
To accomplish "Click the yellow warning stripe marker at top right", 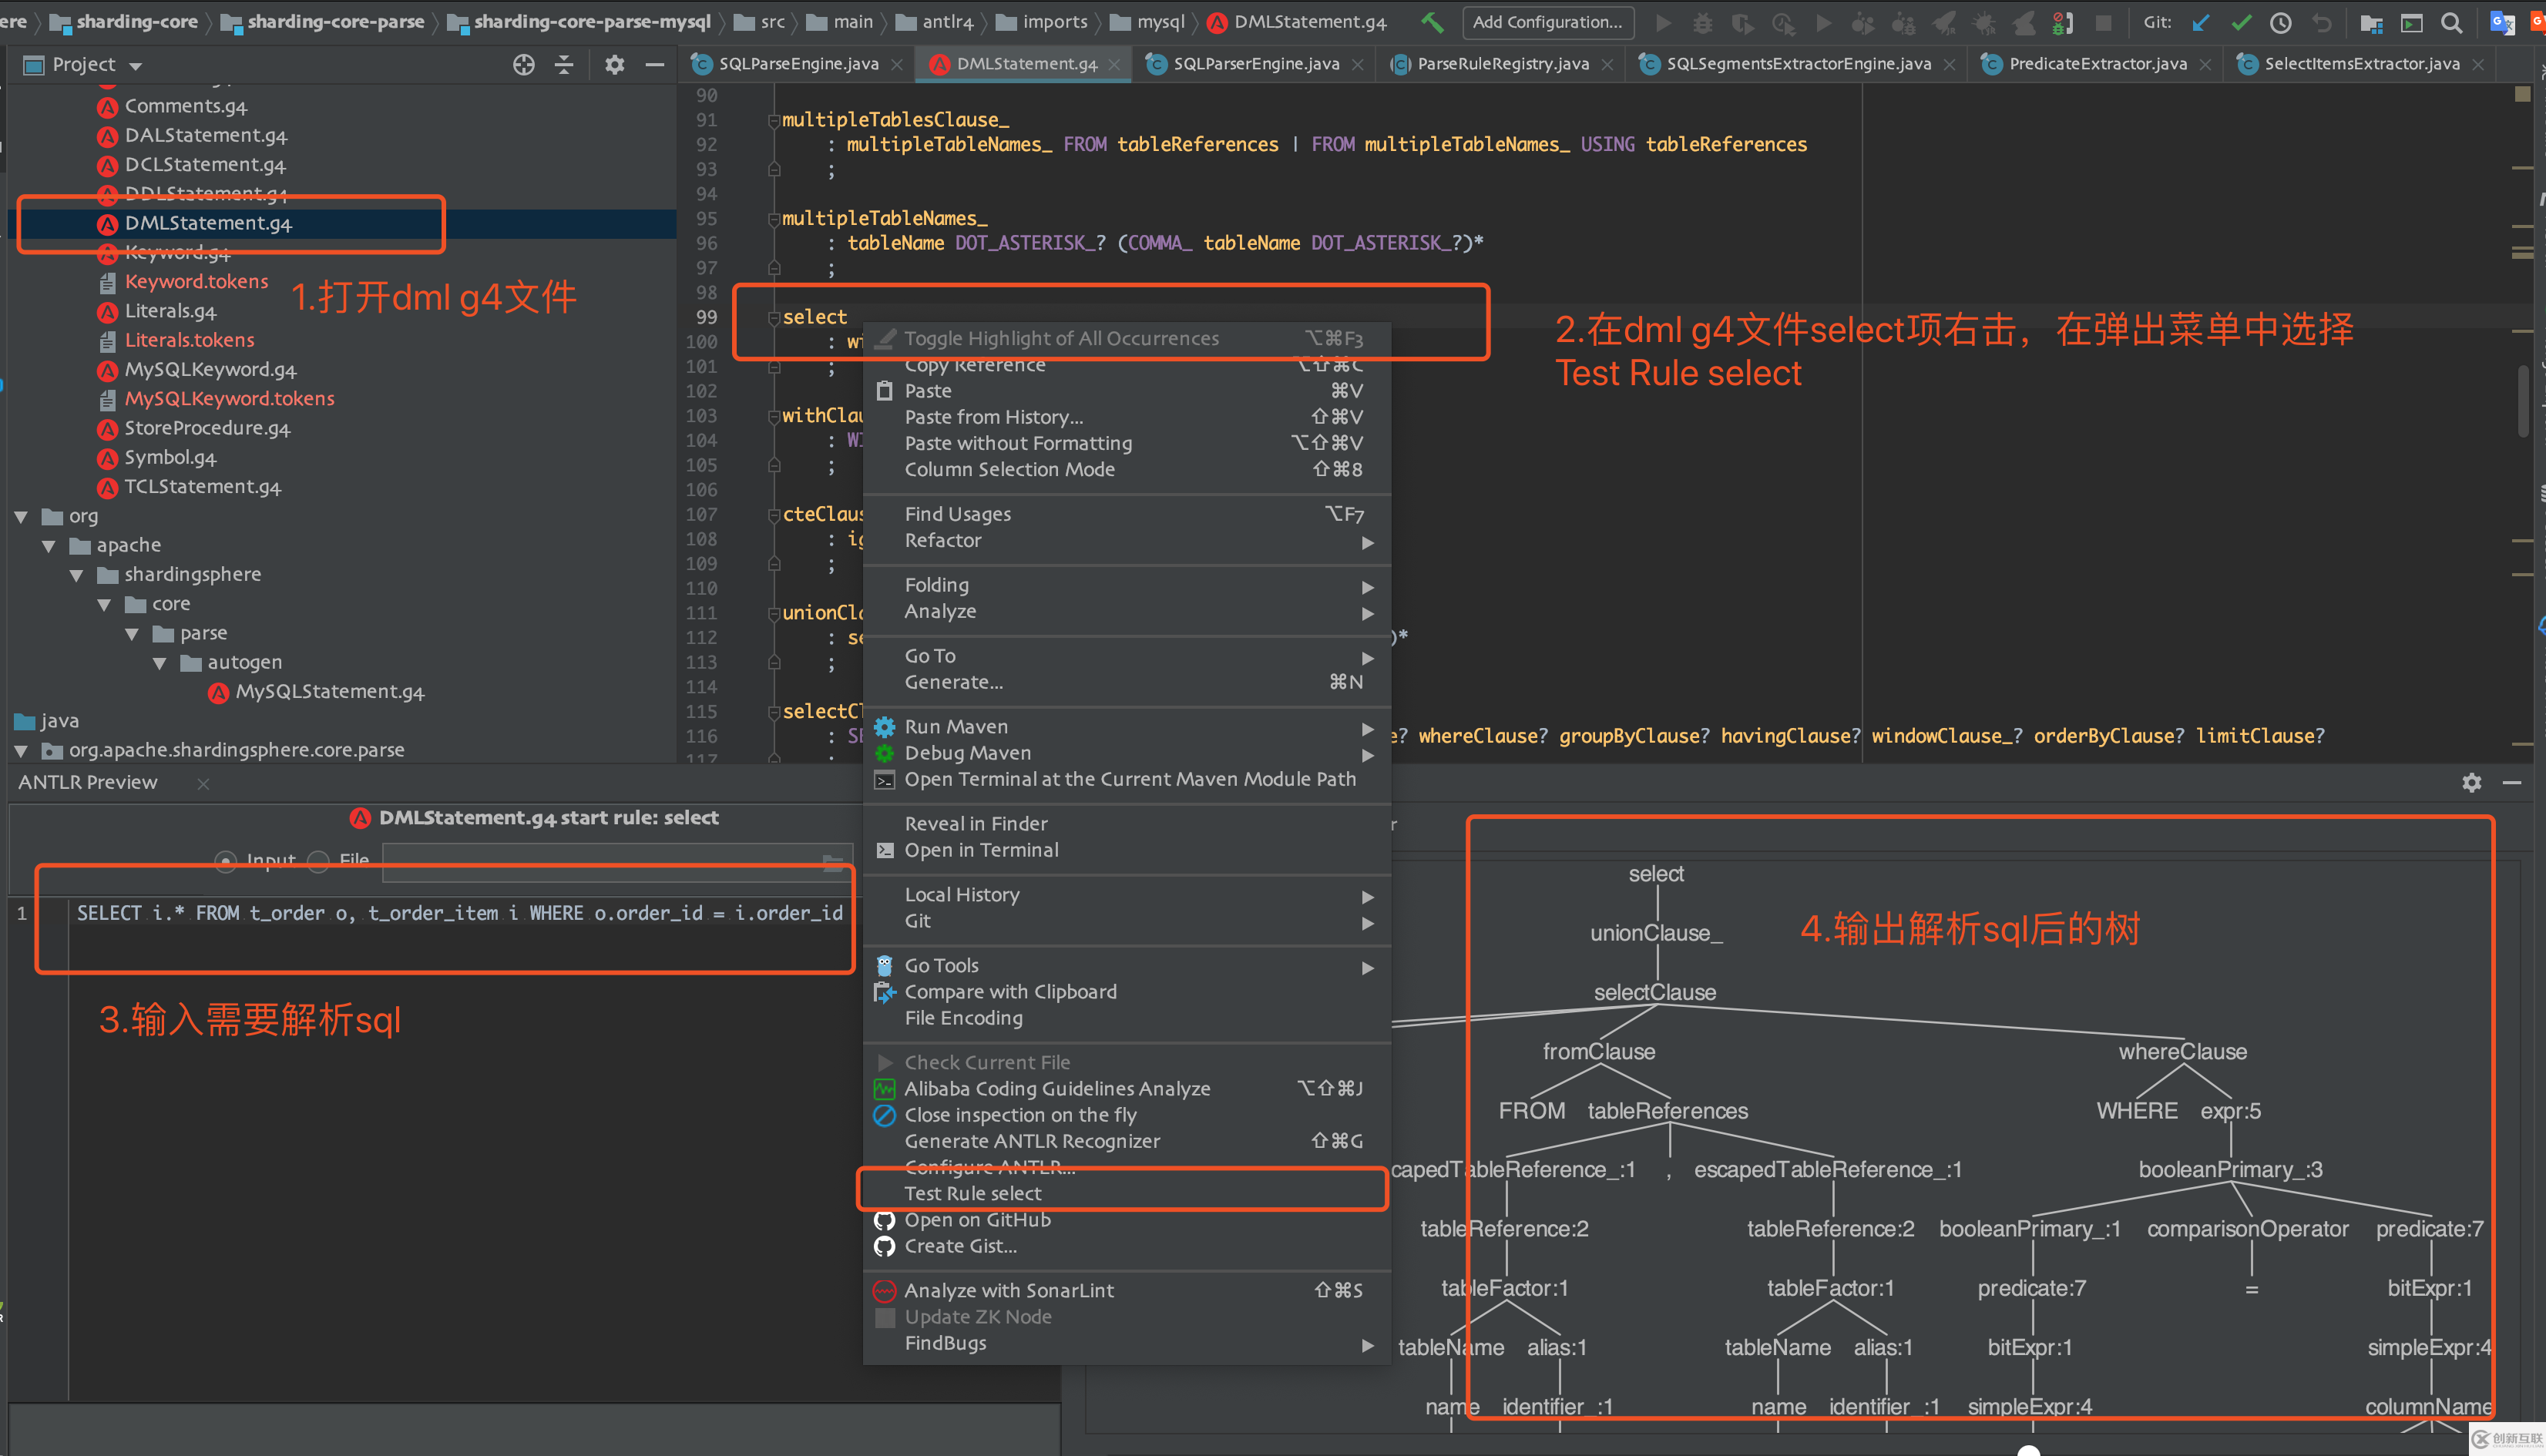I will 2522,93.
